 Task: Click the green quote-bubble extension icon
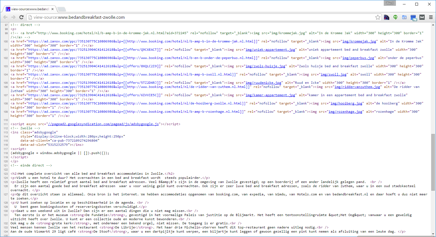395,17
